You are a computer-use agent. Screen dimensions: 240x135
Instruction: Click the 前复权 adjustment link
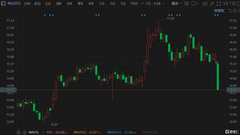point(219,11)
